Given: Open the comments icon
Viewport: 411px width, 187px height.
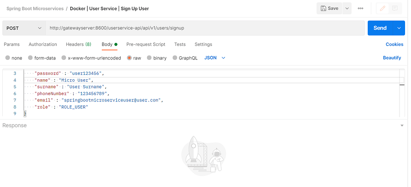Looking at the screenshot, I should click(395, 8).
